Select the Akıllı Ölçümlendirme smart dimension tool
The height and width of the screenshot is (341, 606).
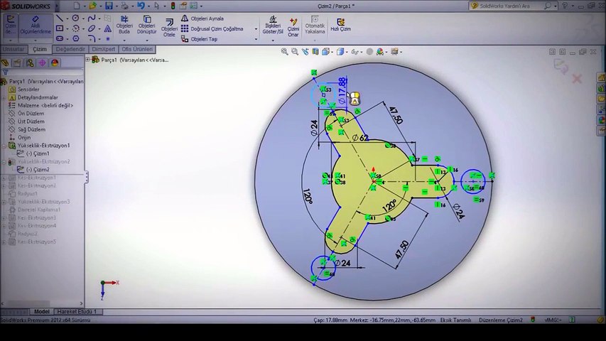point(36,25)
